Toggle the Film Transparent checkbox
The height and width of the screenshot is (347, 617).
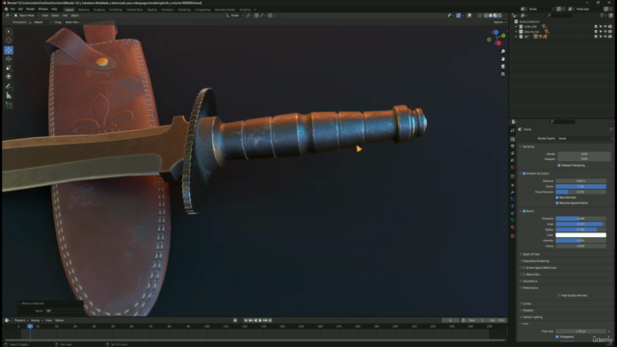coord(557,336)
